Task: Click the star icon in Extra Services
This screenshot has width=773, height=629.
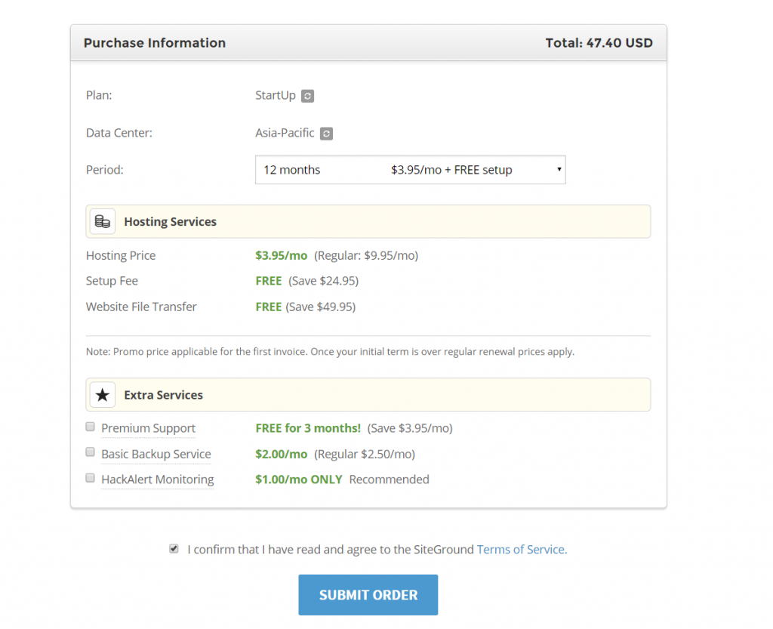Action: coord(103,395)
